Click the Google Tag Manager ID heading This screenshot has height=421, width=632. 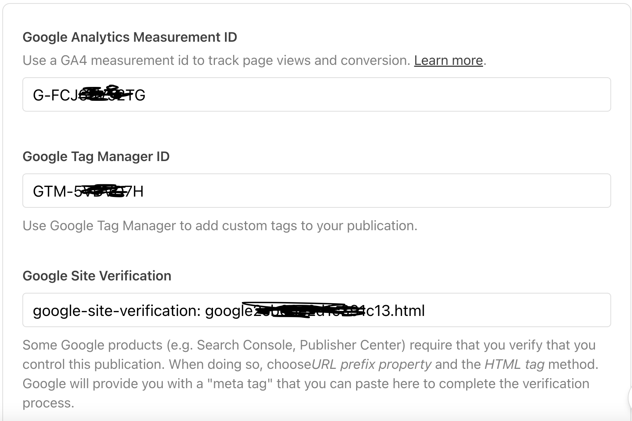coord(96,157)
